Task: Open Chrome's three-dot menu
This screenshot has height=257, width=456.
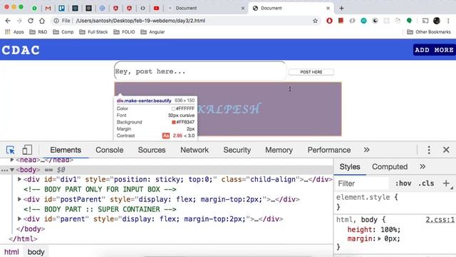Action: (x=448, y=21)
